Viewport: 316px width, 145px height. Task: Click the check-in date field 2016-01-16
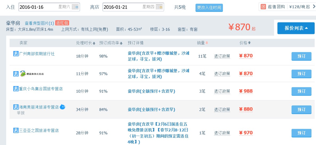click(x=37, y=7)
